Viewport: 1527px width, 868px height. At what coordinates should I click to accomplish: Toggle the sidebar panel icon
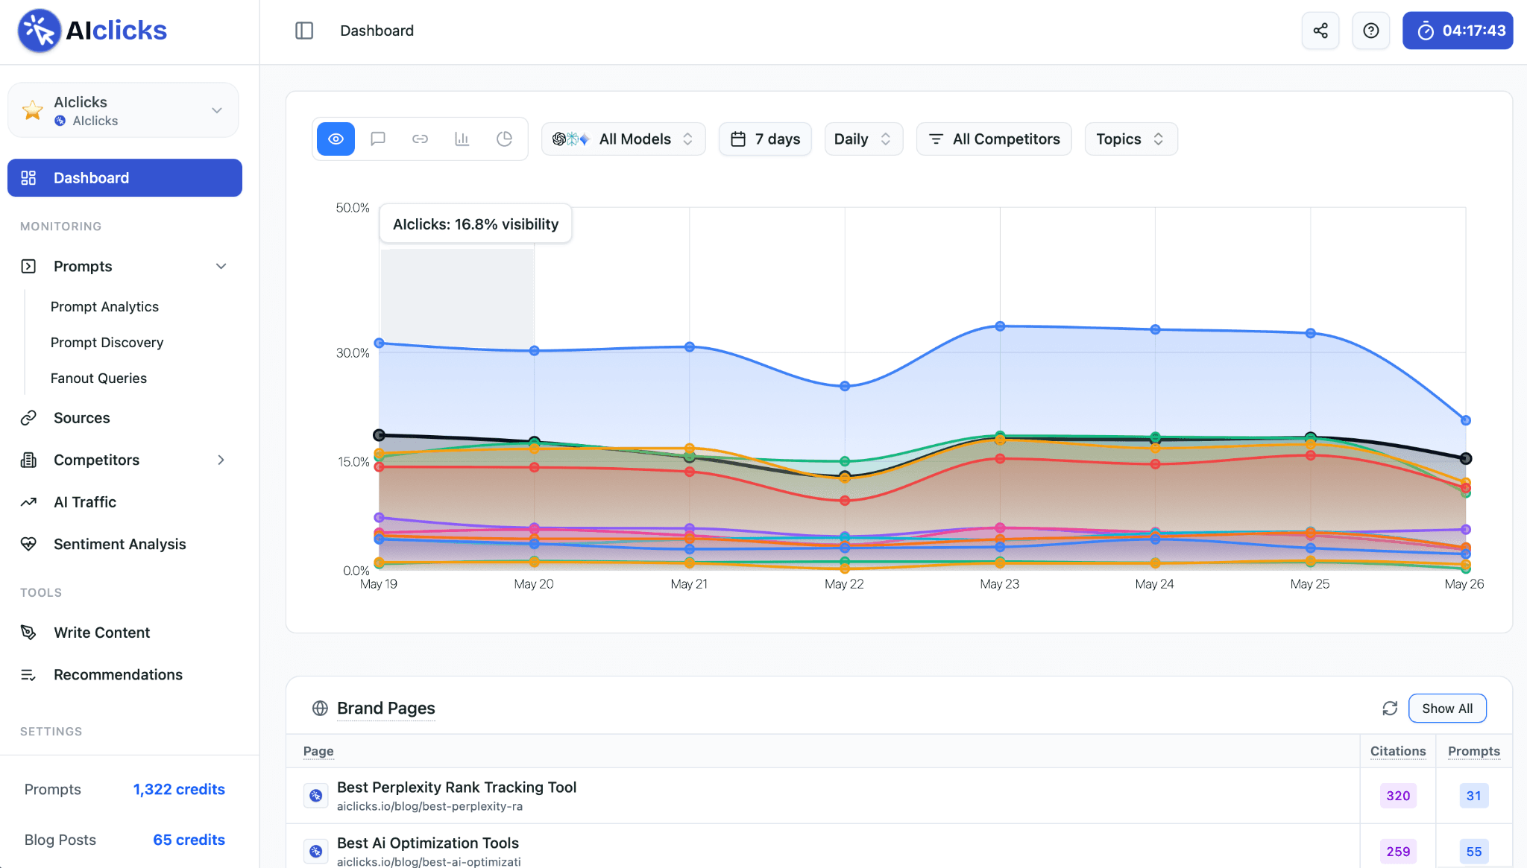[304, 31]
